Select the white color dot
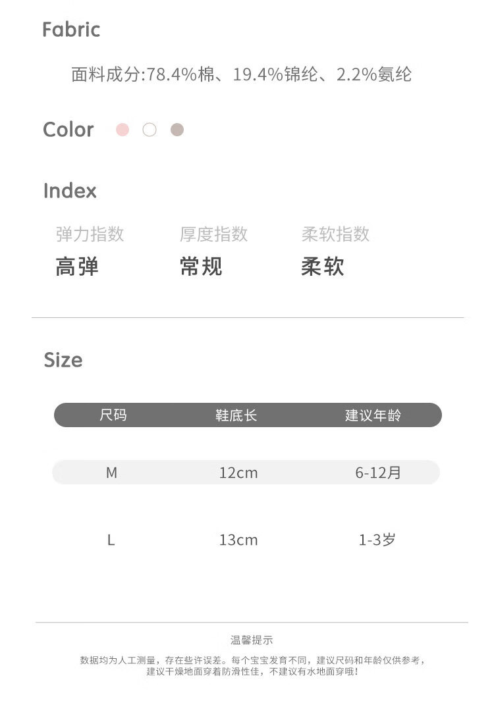Screen dimensions: 494x724 coord(150,130)
